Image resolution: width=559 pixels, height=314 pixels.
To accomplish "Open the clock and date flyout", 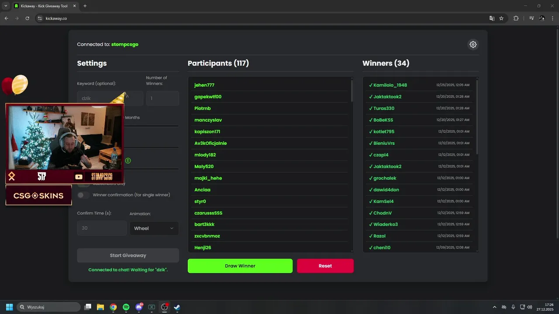I will (x=545, y=307).
